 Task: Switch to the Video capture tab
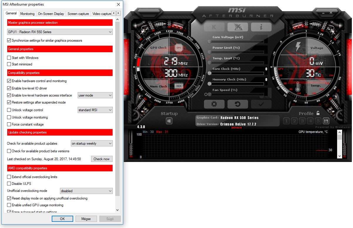click(102, 14)
